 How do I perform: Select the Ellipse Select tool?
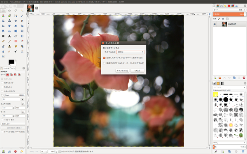(x=9, y=11)
